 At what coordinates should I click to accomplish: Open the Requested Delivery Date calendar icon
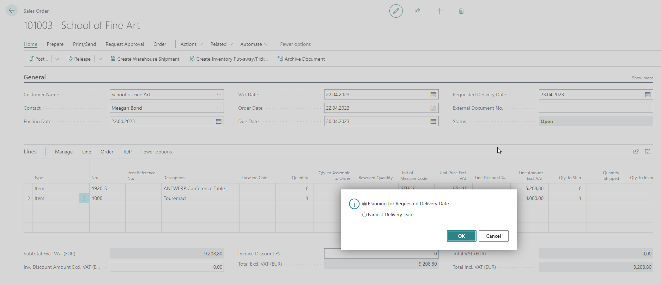[648, 95]
